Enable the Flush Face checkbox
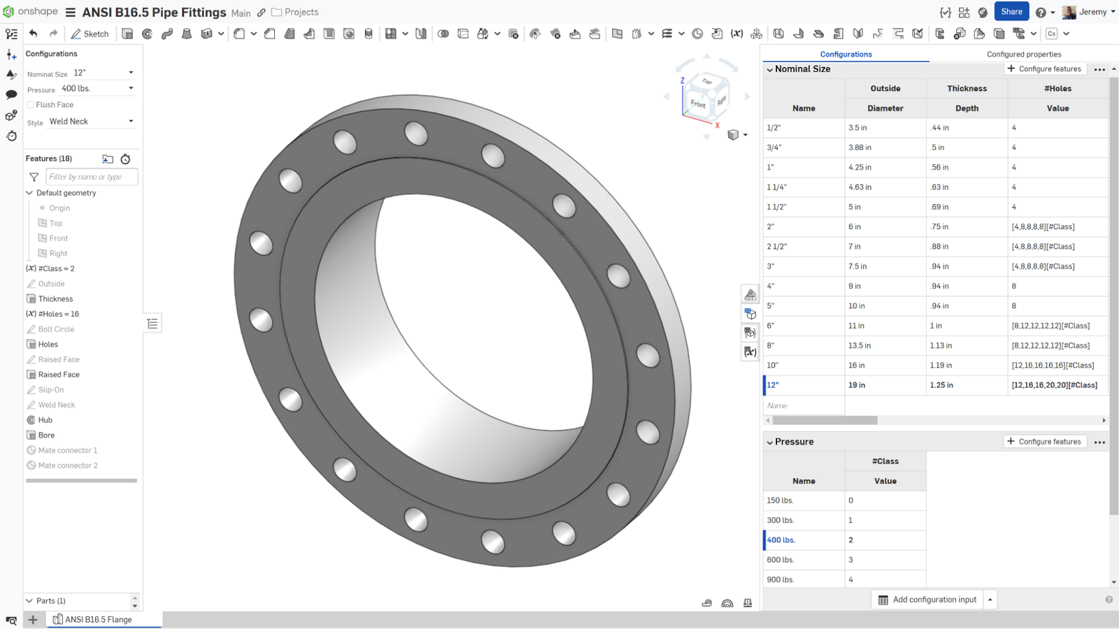1119x629 pixels. 31,104
